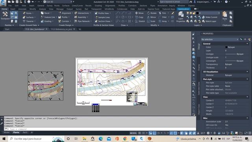The image size is (252, 142).
Task: Select the Stretch tool
Action: click(140, 21)
